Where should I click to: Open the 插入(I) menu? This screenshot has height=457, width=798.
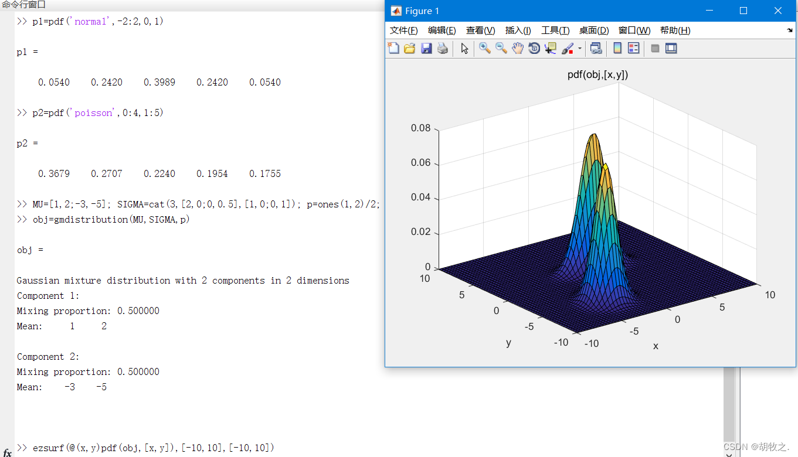point(518,30)
